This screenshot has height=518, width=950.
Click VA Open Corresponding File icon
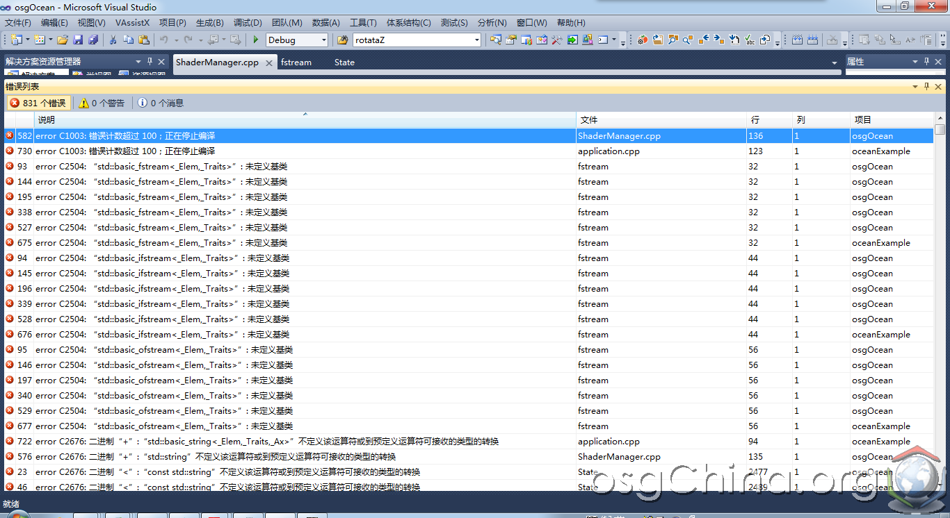(764, 40)
